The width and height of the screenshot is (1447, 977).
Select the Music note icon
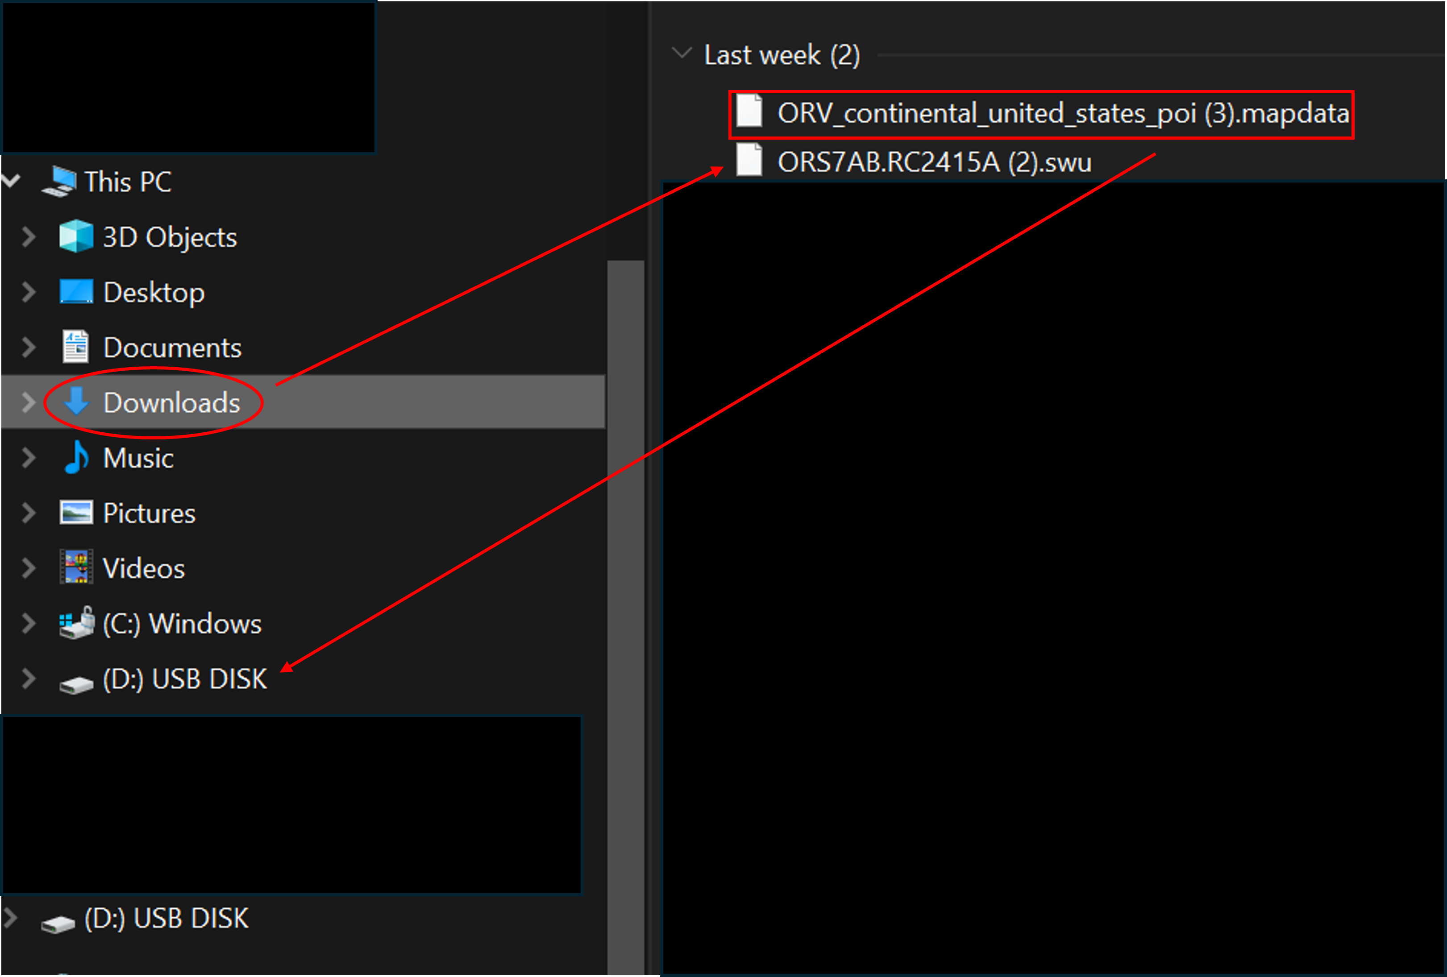(x=77, y=457)
